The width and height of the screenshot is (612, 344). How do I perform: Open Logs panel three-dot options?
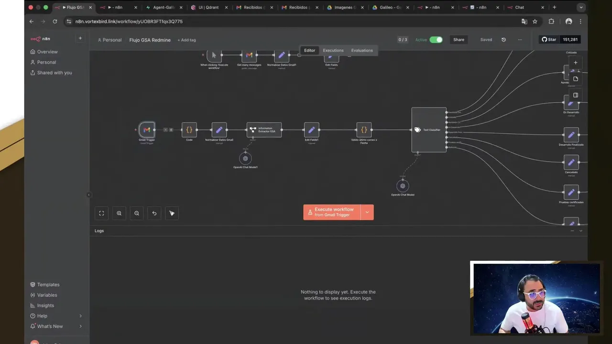(572, 231)
